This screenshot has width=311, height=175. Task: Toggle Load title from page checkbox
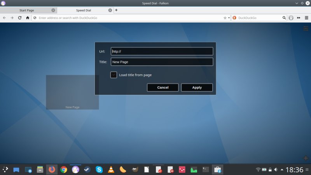coord(114,75)
